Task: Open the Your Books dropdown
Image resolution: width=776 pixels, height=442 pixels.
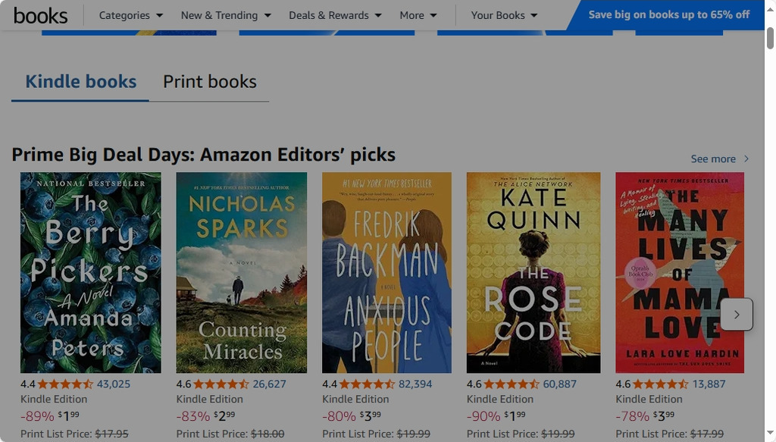Action: point(504,15)
